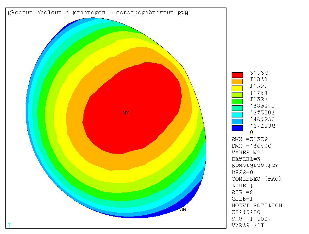This screenshot has height=234, width=309.
Task: Select the legend value .742007
Action: pos(262,113)
